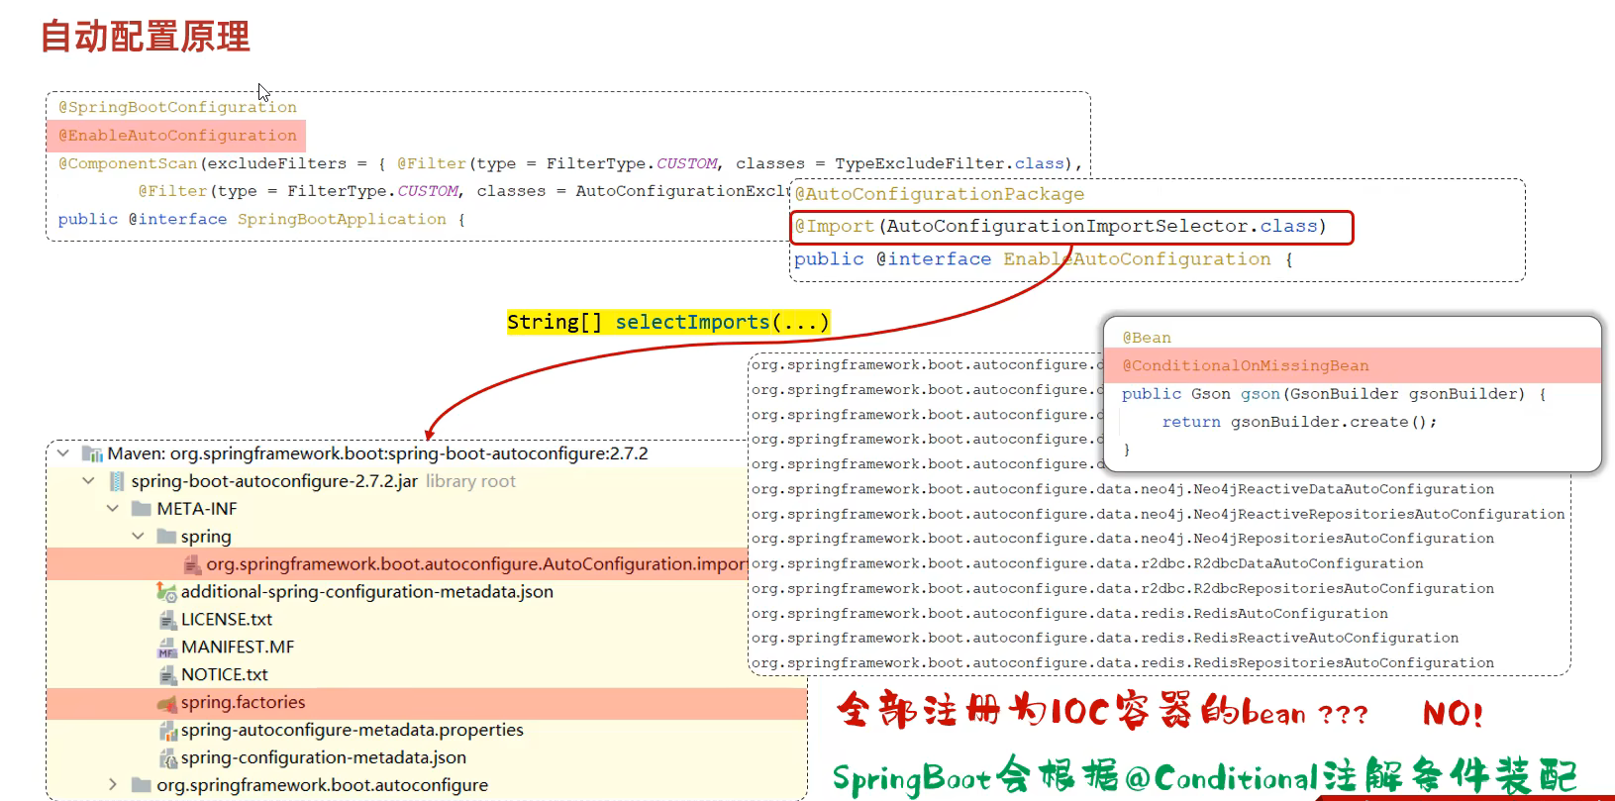
Task: Click the META-INF folder icon
Action: 142,509
